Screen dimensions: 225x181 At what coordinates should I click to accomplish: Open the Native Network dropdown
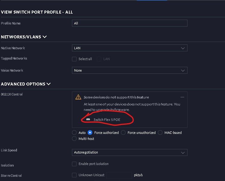[x=129, y=48]
